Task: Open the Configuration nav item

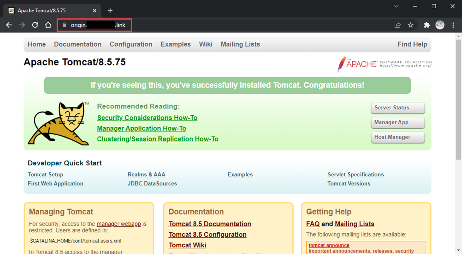Action: point(131,44)
